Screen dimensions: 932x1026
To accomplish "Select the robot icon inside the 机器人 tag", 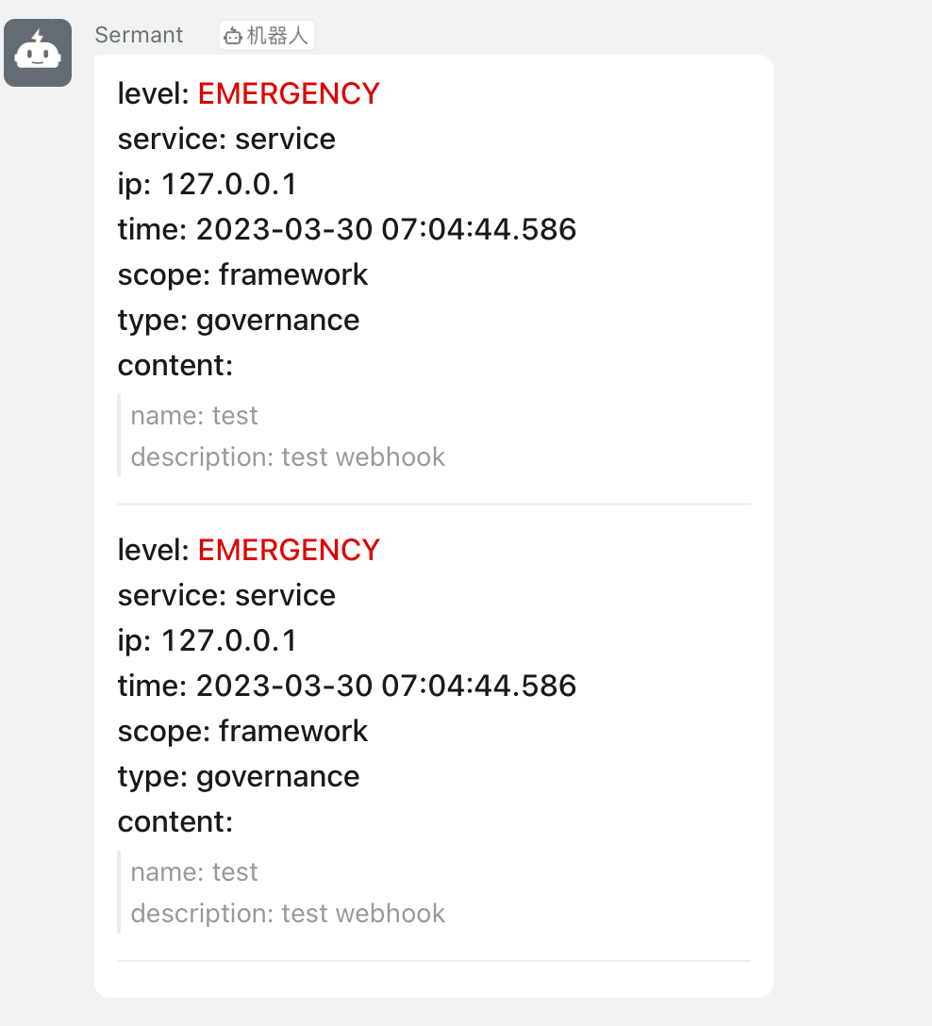I will pyautogui.click(x=231, y=34).
